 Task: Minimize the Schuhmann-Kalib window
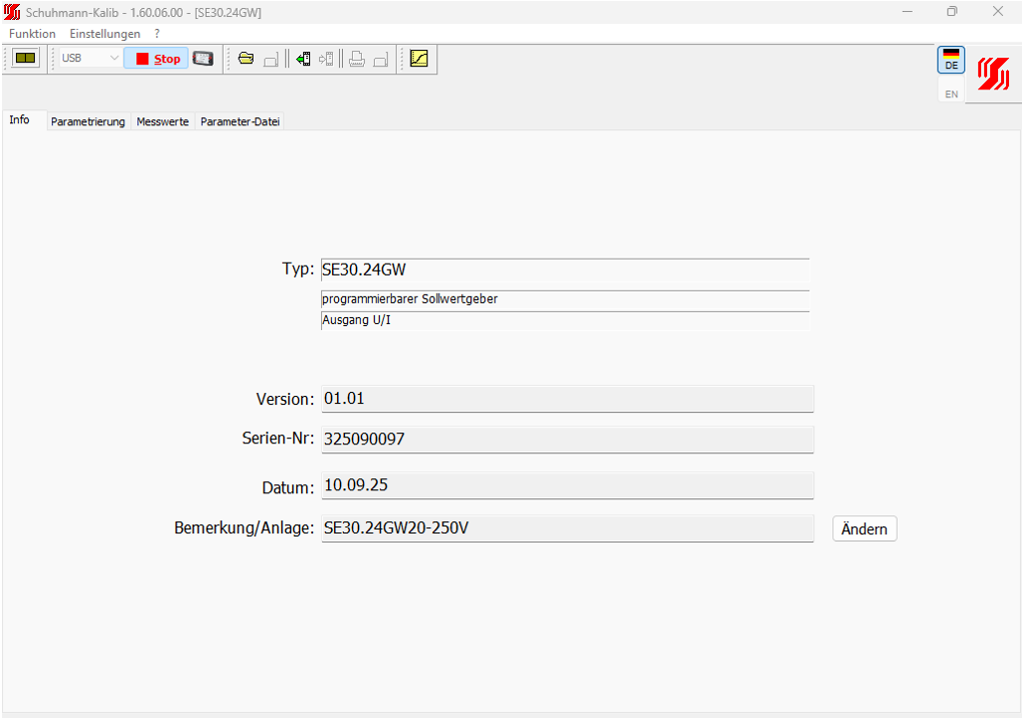(x=907, y=12)
